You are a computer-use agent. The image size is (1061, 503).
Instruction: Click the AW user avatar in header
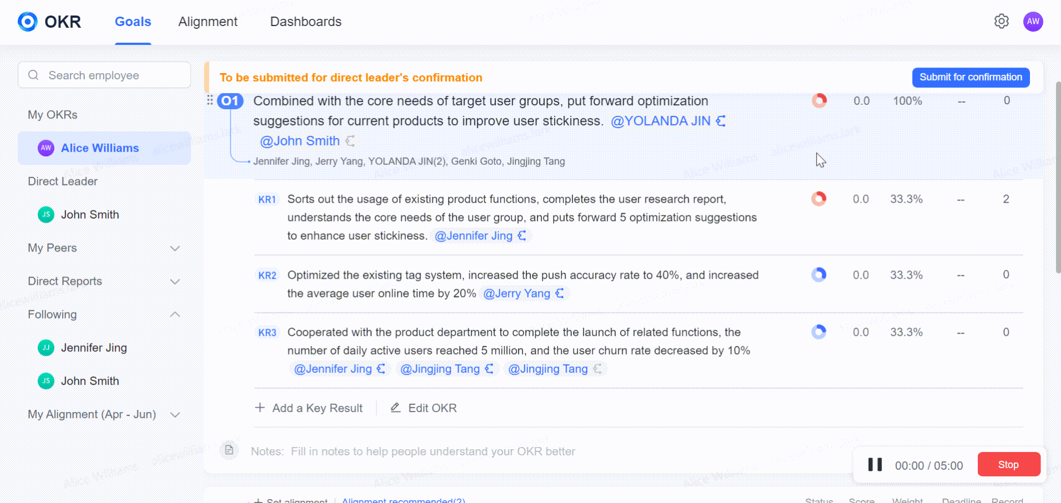1033,22
